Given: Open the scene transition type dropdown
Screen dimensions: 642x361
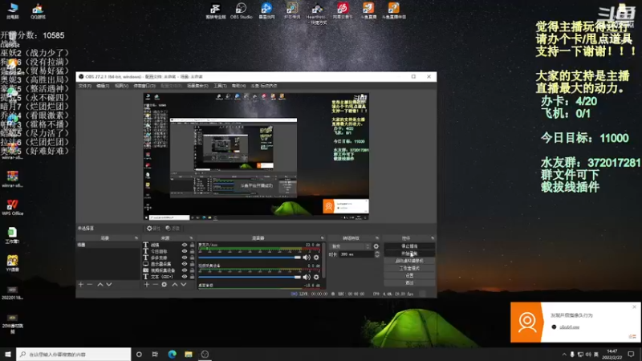Looking at the screenshot, I should [x=351, y=246].
